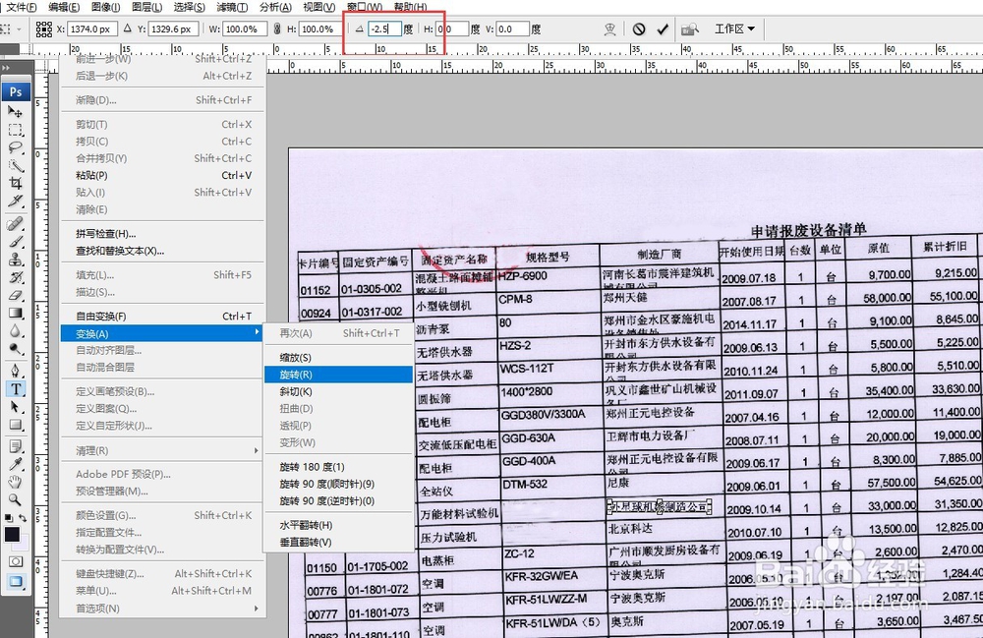Image resolution: width=983 pixels, height=638 pixels.
Task: Click the rotation angle input showing -2.5
Action: click(x=383, y=29)
